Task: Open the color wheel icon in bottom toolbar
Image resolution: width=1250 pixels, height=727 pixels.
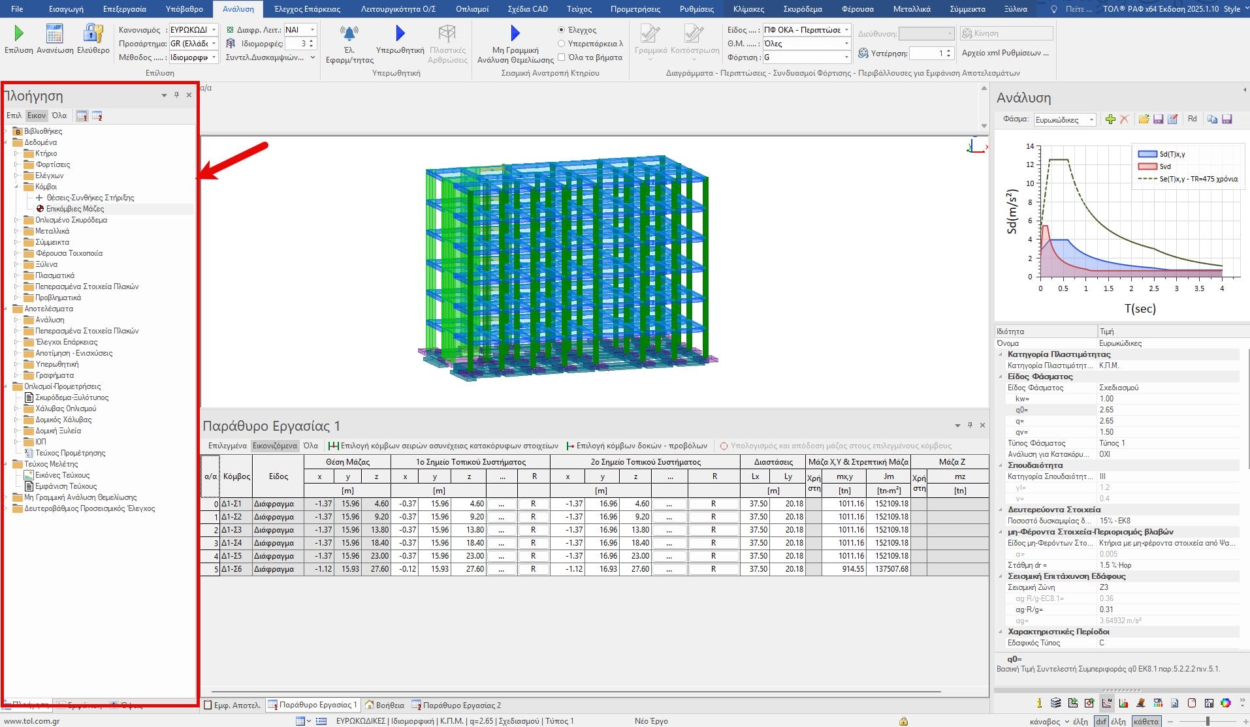Action: click(1226, 703)
